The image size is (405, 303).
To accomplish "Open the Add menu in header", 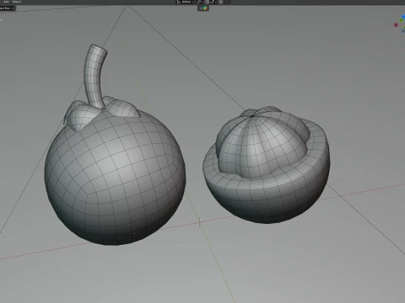I will point(6,2).
